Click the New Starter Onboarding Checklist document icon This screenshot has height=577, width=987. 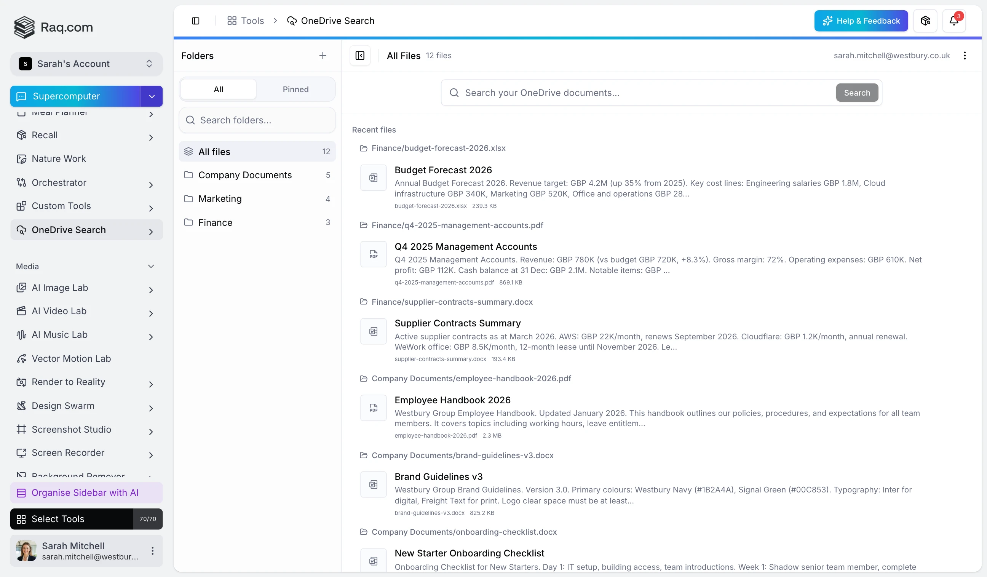tap(373, 561)
